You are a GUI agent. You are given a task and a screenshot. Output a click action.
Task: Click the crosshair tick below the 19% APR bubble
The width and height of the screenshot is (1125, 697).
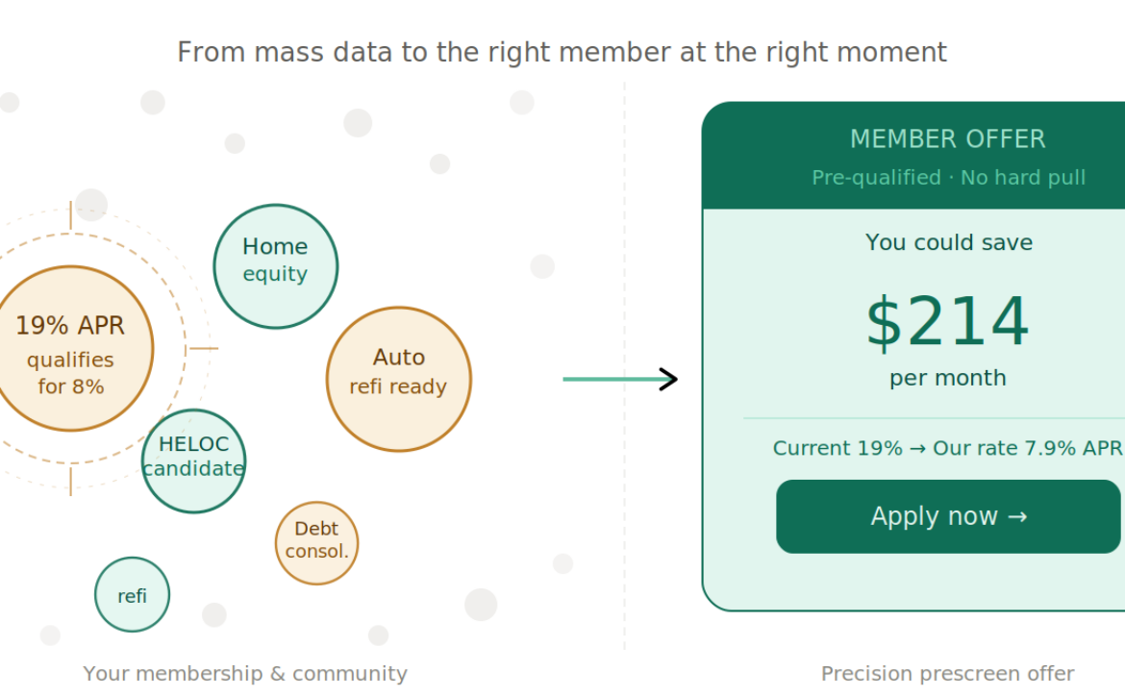71,480
